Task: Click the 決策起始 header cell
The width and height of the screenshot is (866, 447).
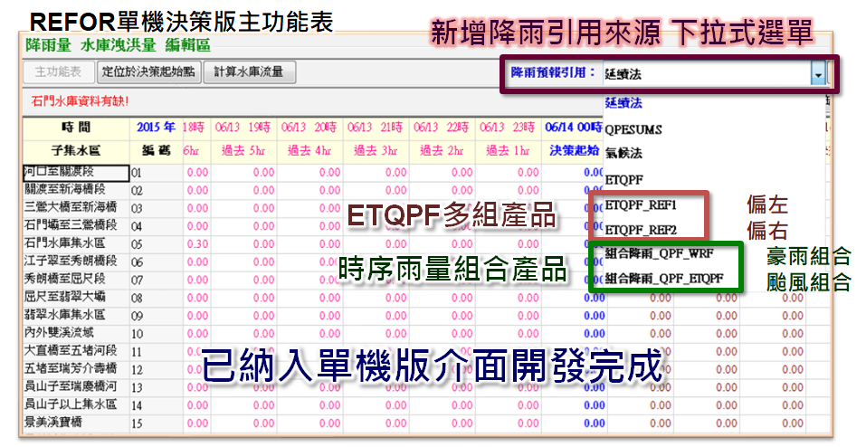Action: click(x=573, y=150)
